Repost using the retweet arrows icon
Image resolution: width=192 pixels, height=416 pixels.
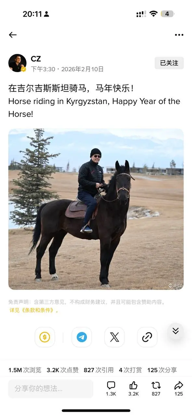pyautogui.click(x=156, y=386)
